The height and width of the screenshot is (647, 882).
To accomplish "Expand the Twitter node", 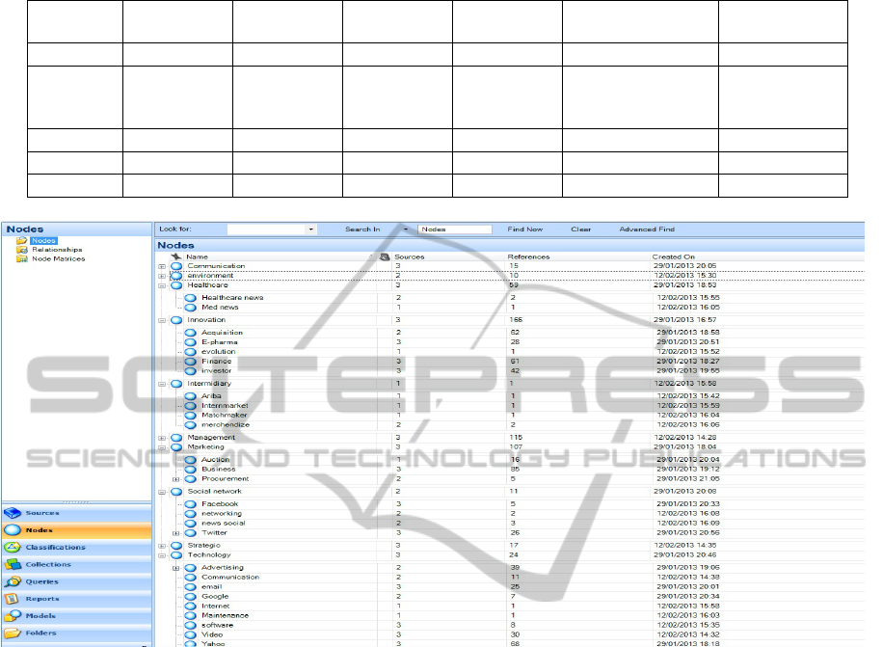I will (175, 533).
